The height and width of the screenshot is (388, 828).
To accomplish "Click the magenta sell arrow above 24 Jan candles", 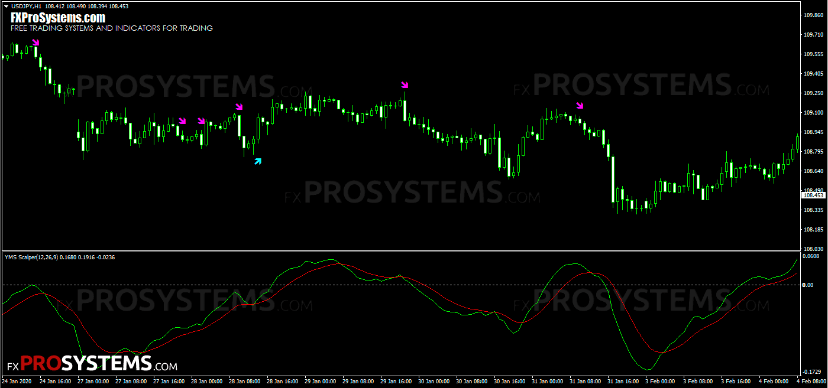I will (x=35, y=43).
